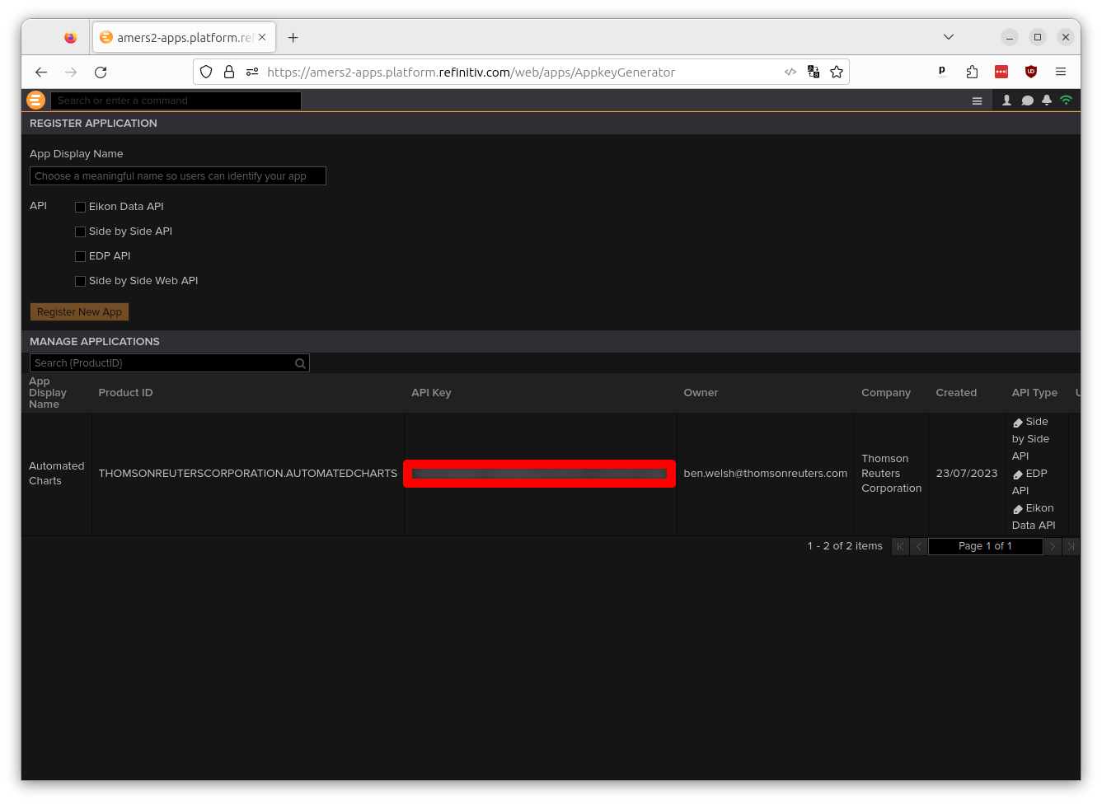Click the red password manager extension icon

point(1001,72)
